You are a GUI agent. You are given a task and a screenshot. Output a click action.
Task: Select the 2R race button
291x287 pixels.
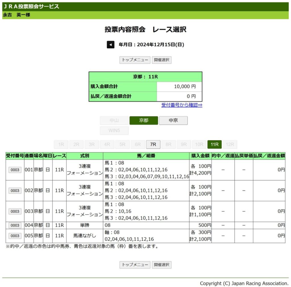76,144
